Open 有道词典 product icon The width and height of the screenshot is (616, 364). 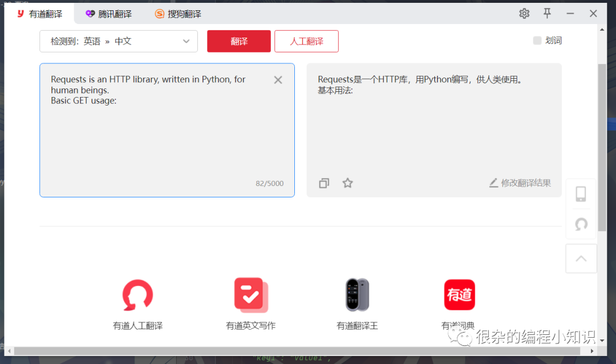459,295
